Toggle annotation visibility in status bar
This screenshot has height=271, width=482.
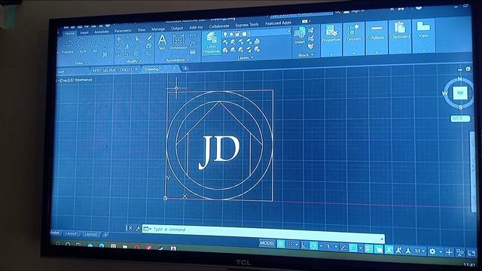coord(389,249)
